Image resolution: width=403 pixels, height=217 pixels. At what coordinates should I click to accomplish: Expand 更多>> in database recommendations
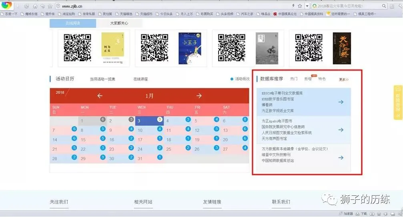pyautogui.click(x=344, y=79)
